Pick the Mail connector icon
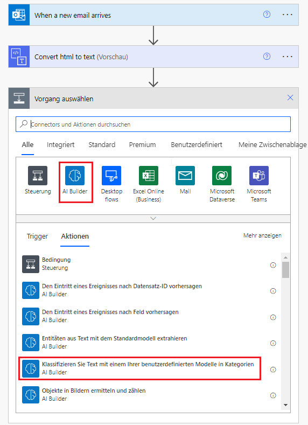Screen dimensions: 308x425 click(185, 176)
